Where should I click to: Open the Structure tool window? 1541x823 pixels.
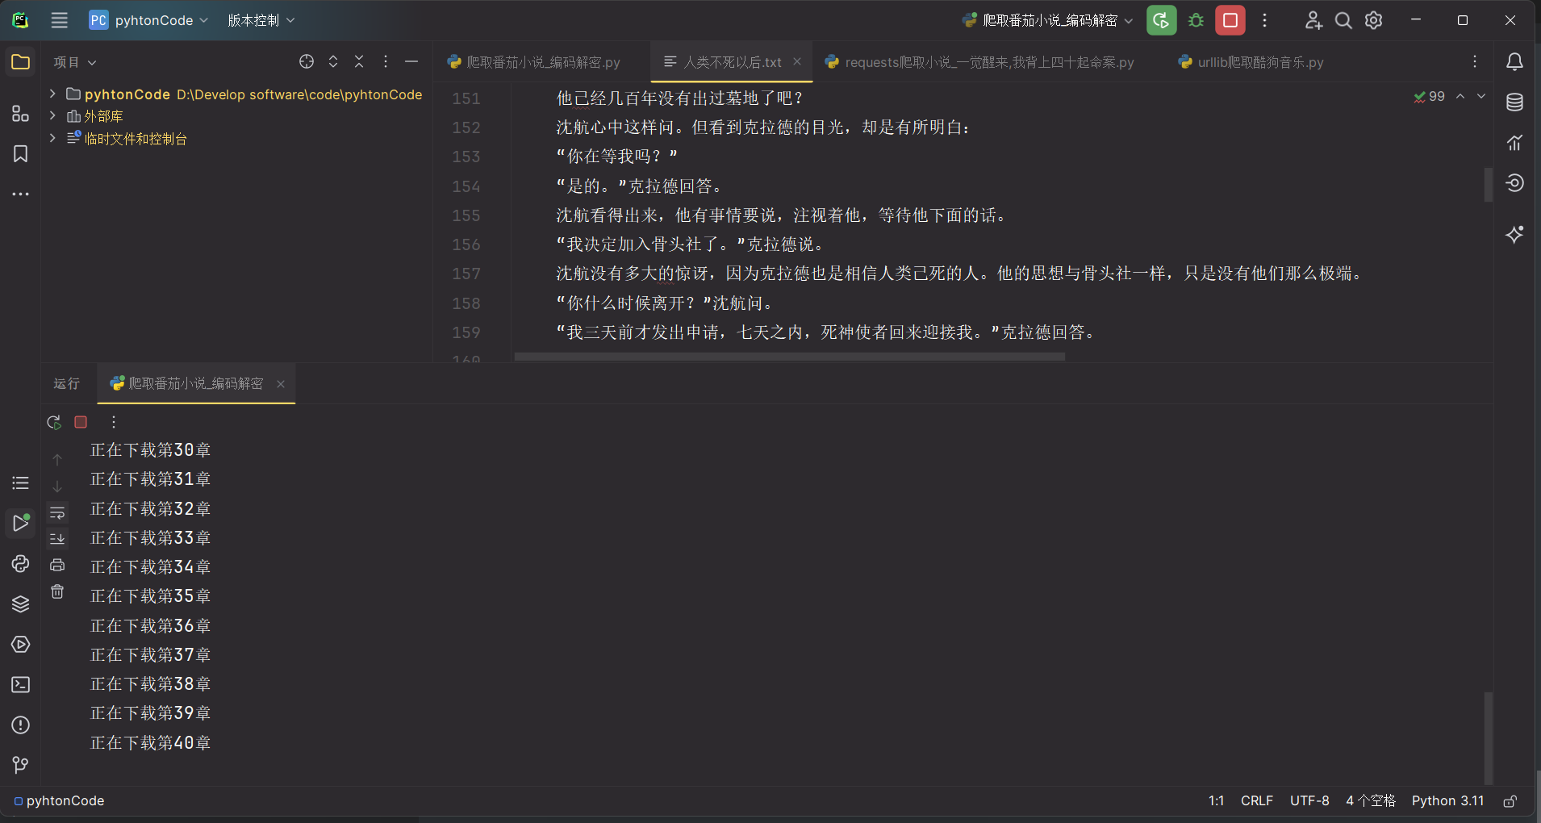tap(20, 113)
